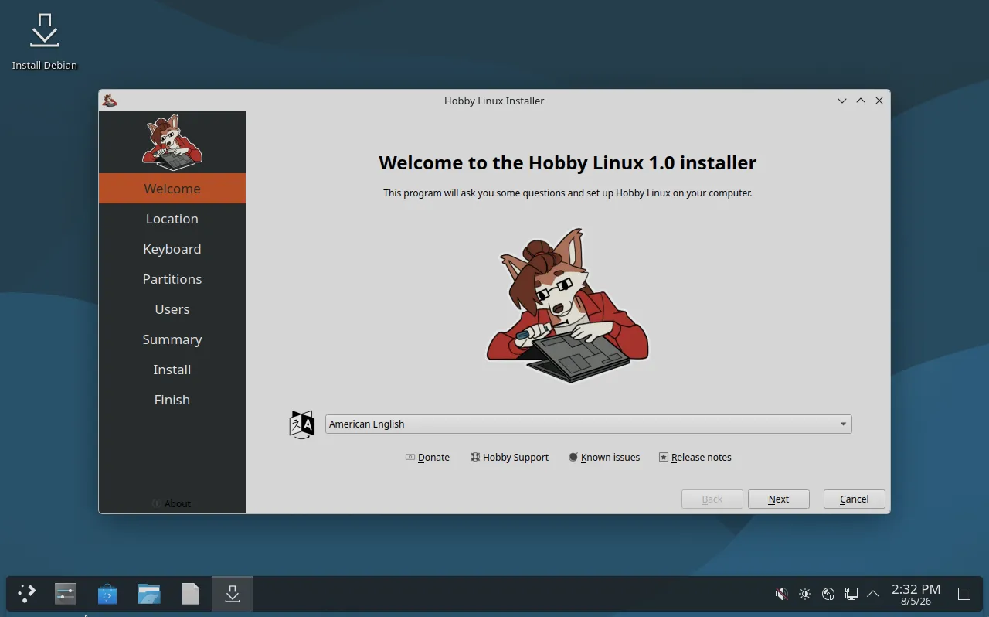Select the Finish step in the sidebar

pos(172,400)
